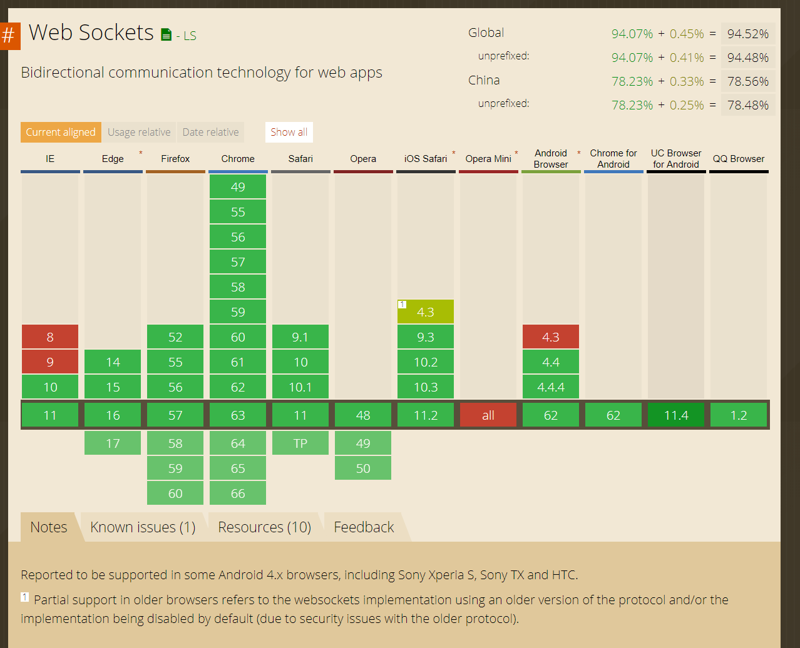Click footnote 1 badge on iOS Safari 4.3
Viewport: 800px width, 648px height.
(x=402, y=305)
